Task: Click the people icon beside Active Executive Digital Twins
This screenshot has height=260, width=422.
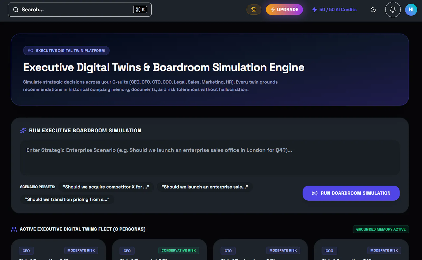Action: [x=14, y=229]
